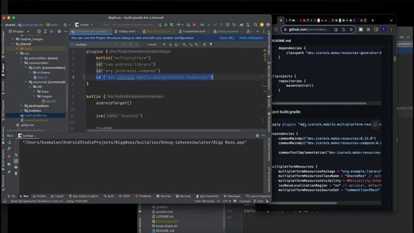This screenshot has height=233, width=414.
Task: Expand the iosMain folder node
Action: pyautogui.click(x=21, y=111)
